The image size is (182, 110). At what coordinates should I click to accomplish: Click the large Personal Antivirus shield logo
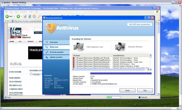[x=51, y=28]
